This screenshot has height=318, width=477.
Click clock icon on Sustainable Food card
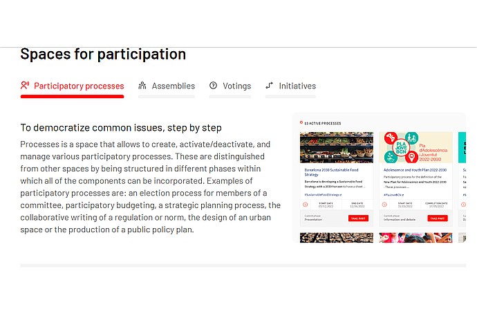click(306, 205)
